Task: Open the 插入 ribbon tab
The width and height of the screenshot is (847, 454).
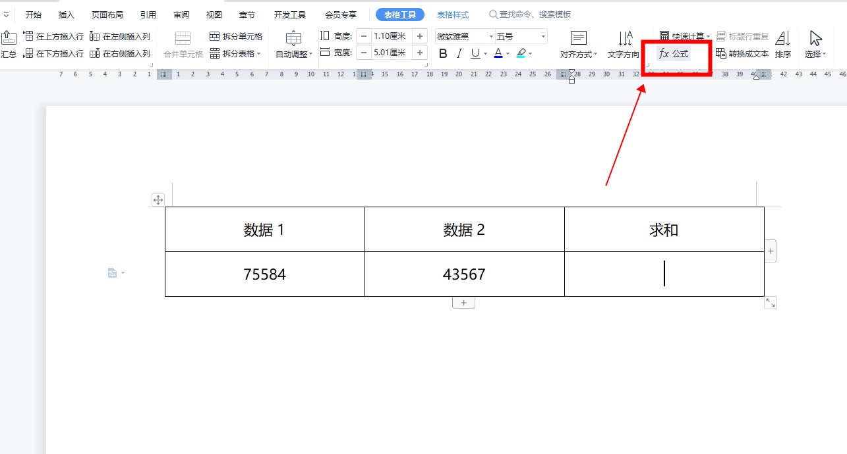Action: 67,14
